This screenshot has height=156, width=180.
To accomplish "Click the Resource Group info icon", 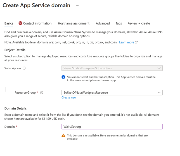I will (x=42, y=92).
